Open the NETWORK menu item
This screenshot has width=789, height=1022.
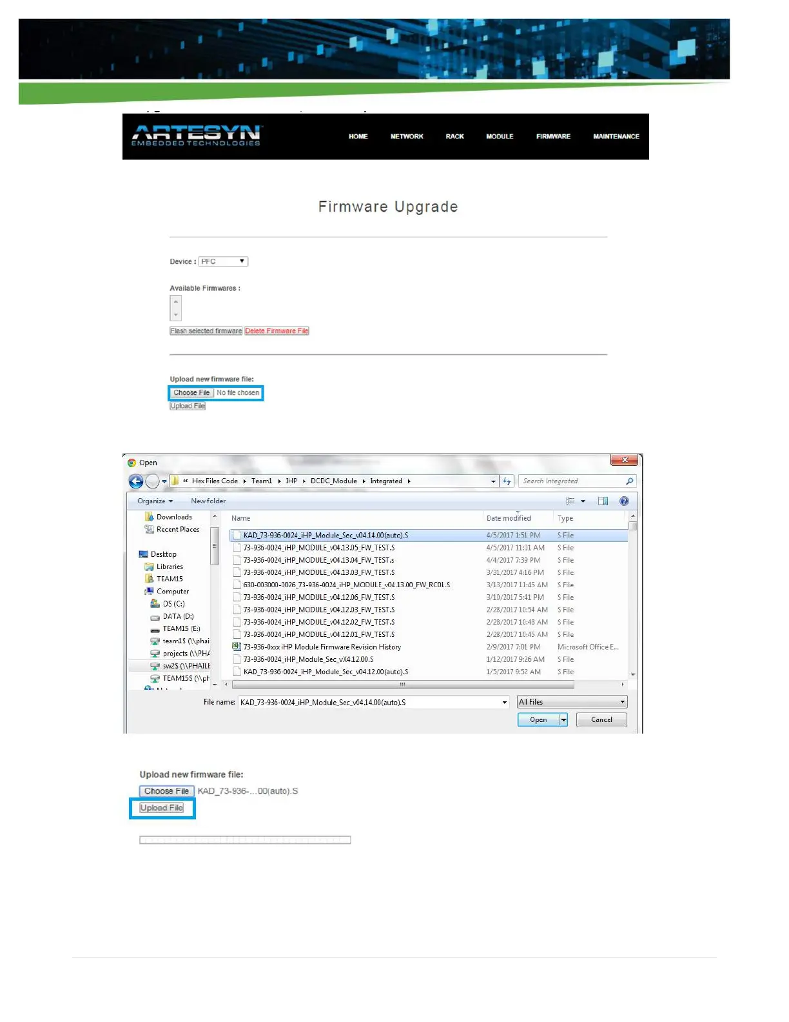pyautogui.click(x=407, y=136)
